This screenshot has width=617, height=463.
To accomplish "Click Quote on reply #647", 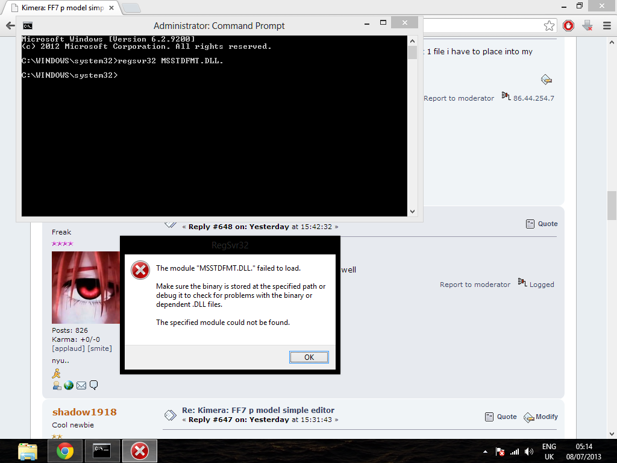I will pyautogui.click(x=507, y=417).
